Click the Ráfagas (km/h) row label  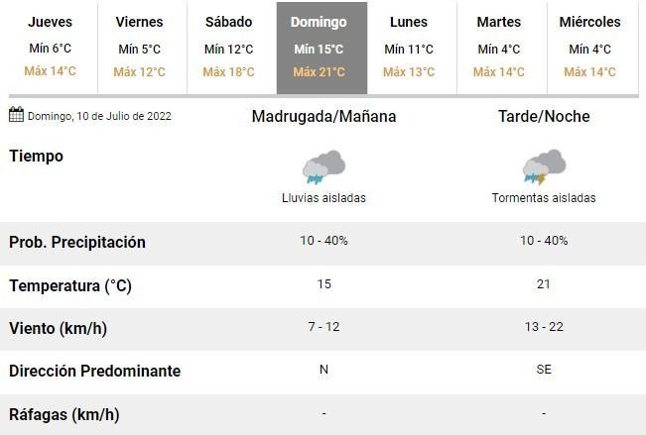pos(65,414)
